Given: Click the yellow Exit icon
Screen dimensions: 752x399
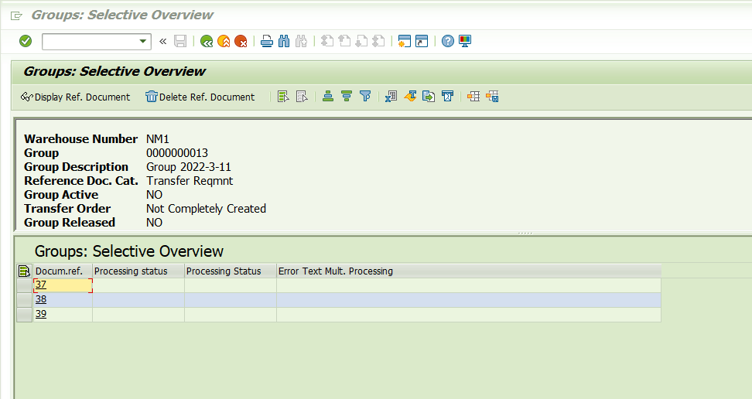Looking at the screenshot, I should (224, 41).
